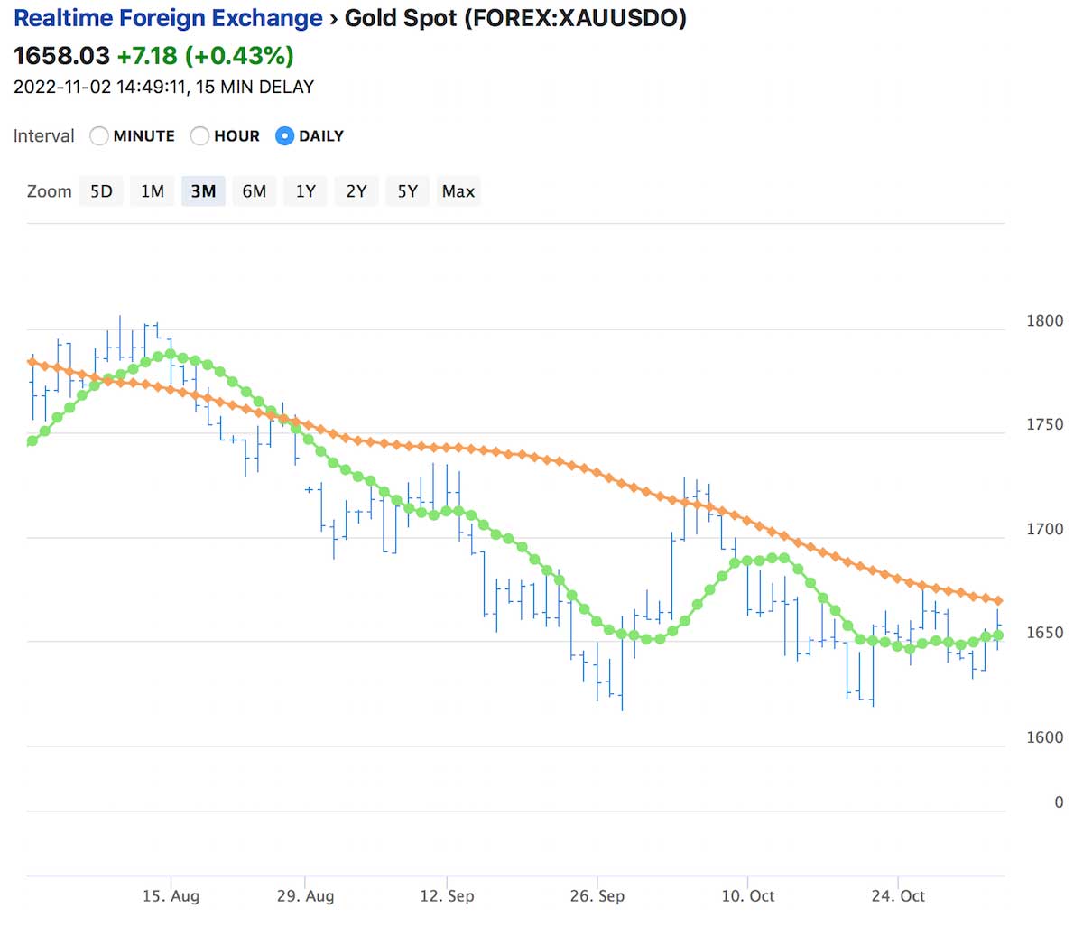Click the first green moving-average marker
This screenshot has width=1083, height=936.
(32, 441)
